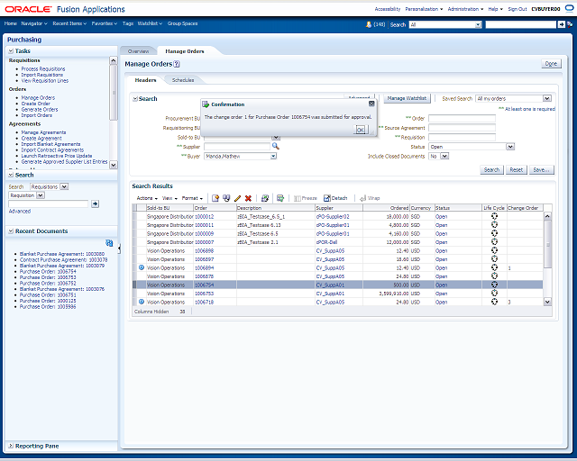Collapse the left pane splitter arrow
Viewport: 577px width, 461px height.
[x=119, y=249]
